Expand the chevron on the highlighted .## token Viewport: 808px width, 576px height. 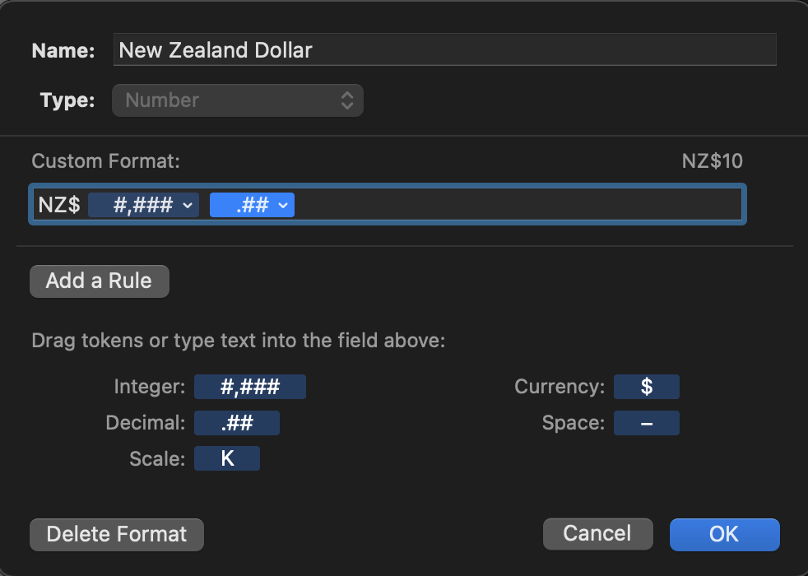pos(284,205)
